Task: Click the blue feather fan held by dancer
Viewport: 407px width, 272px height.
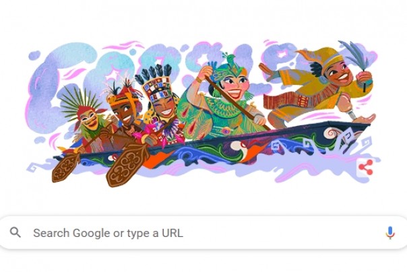Action: pos(356,56)
